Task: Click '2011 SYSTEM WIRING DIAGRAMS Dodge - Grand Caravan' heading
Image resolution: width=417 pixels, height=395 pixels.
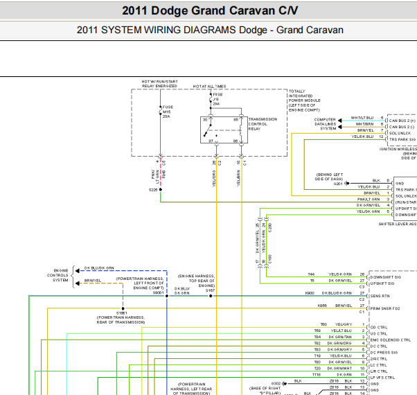Action: pyautogui.click(x=210, y=30)
